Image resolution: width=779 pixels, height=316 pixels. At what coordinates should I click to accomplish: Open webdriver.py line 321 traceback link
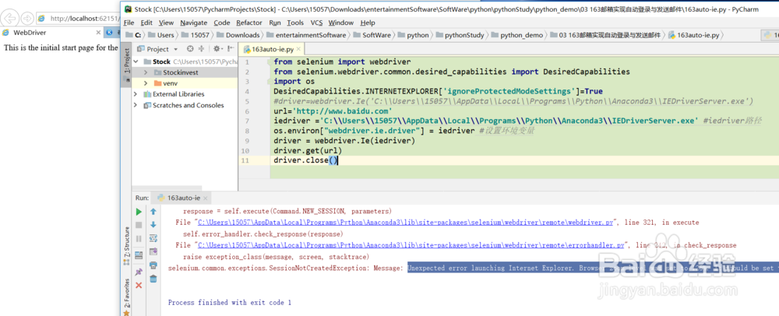(407, 223)
